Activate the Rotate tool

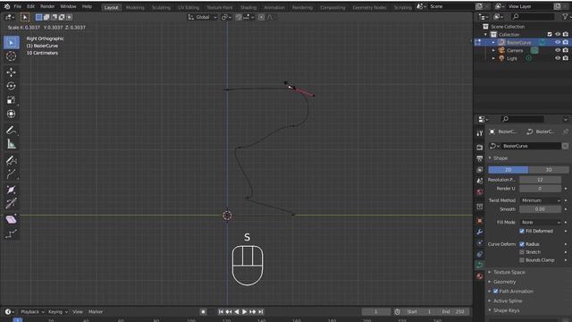click(11, 86)
